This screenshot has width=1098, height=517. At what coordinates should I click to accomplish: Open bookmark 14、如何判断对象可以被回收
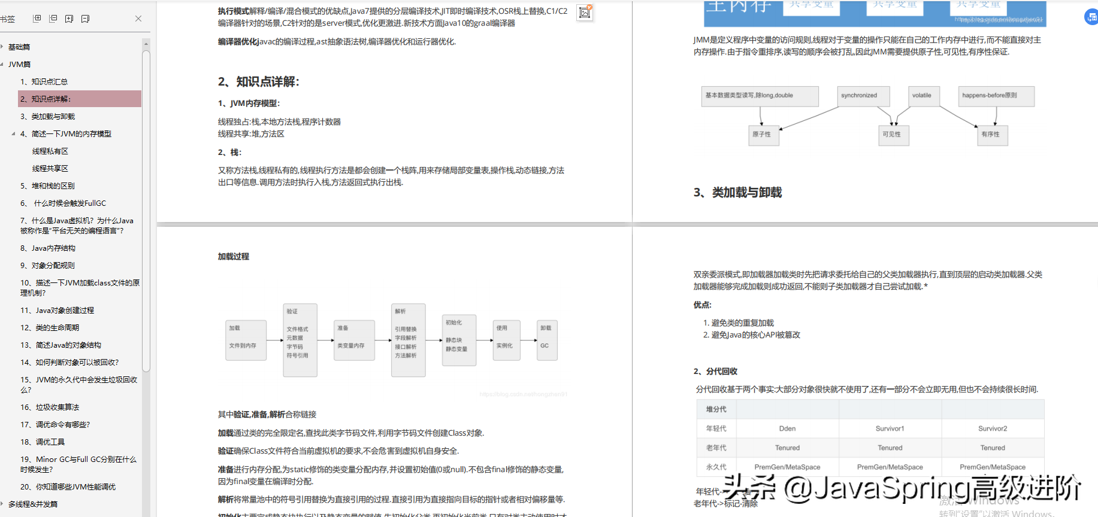(x=69, y=362)
